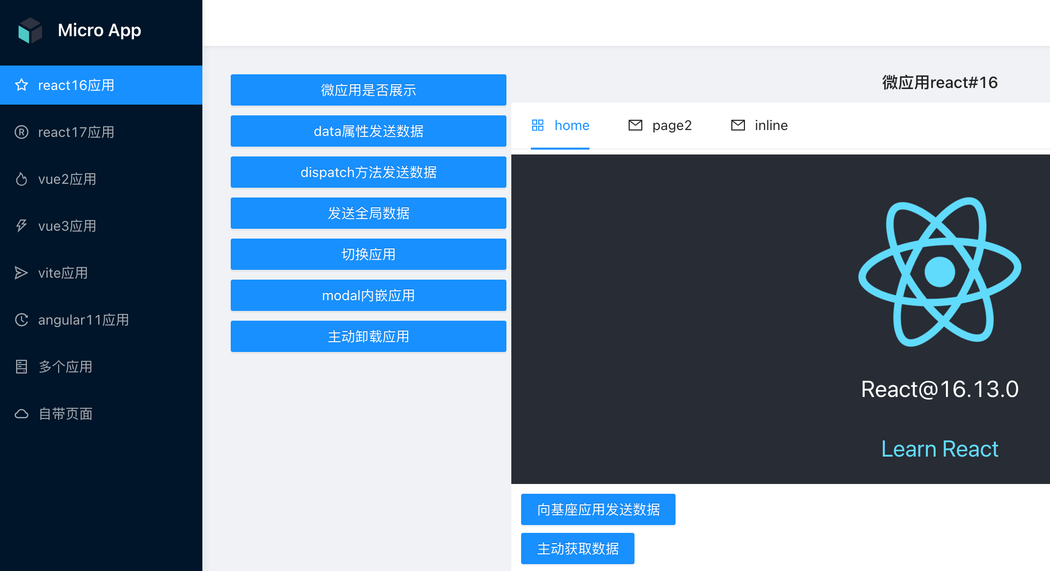The height and width of the screenshot is (571, 1050).
Task: Click the lightning icon beside vue3应用
Action: tap(22, 226)
